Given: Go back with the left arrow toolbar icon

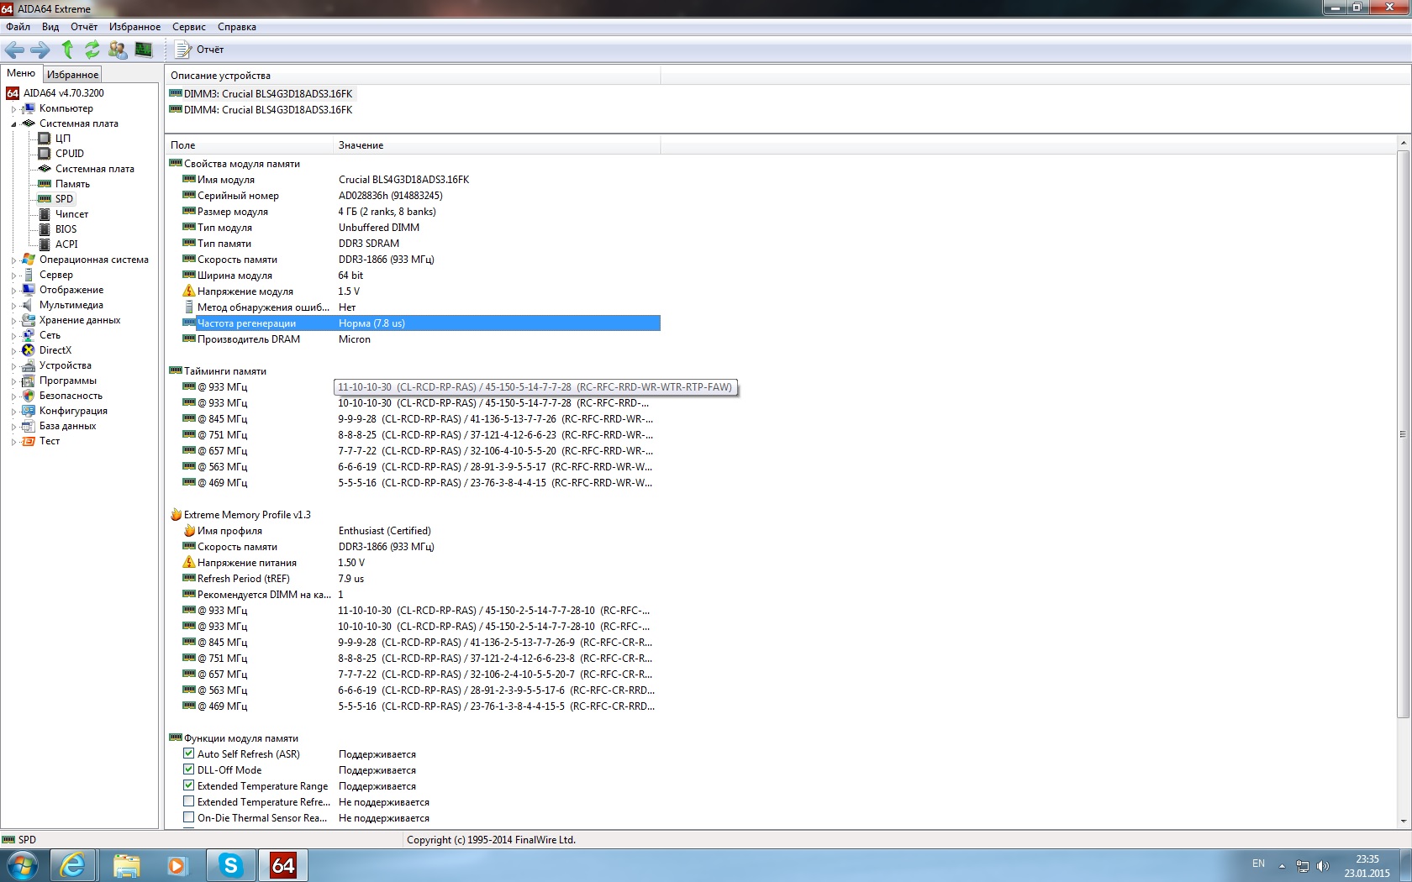Looking at the screenshot, I should (x=14, y=50).
